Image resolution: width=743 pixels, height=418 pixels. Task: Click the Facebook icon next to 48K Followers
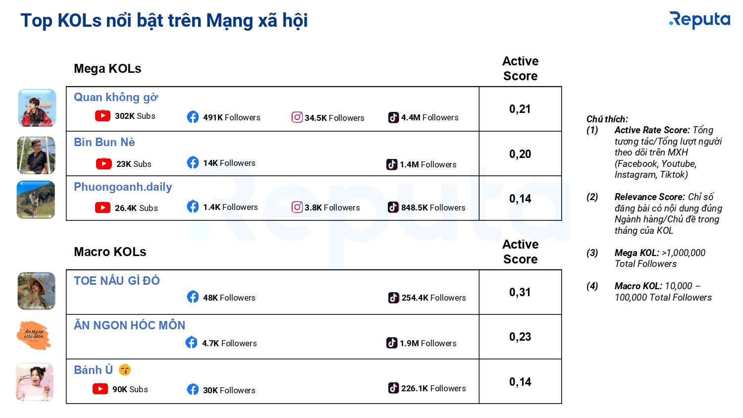(x=193, y=297)
